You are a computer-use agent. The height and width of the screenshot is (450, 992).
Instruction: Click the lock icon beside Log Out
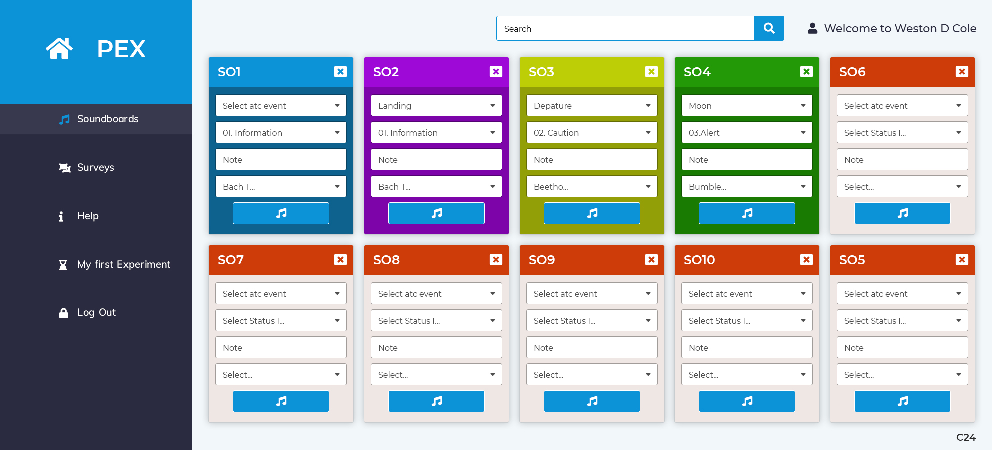click(63, 312)
